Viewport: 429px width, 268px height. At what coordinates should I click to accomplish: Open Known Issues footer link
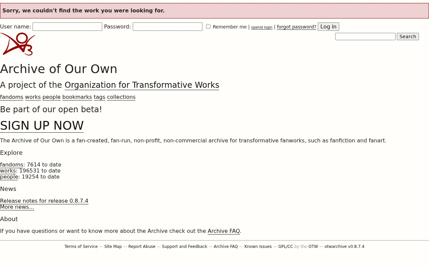258,247
